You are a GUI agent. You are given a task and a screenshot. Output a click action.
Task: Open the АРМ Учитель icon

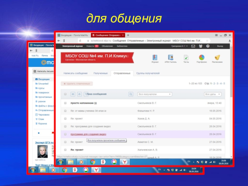[170, 57]
